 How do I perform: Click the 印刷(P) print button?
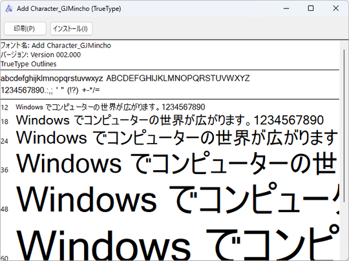[25, 28]
